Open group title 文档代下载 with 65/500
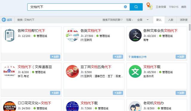Image resolution: width=191 pixels, height=111 pixels. click(x=152, y=67)
